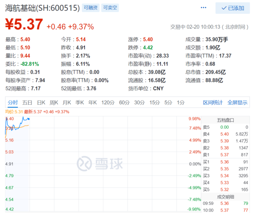Open the 月K chart tab
253x213 pixels.
(x=67, y=103)
